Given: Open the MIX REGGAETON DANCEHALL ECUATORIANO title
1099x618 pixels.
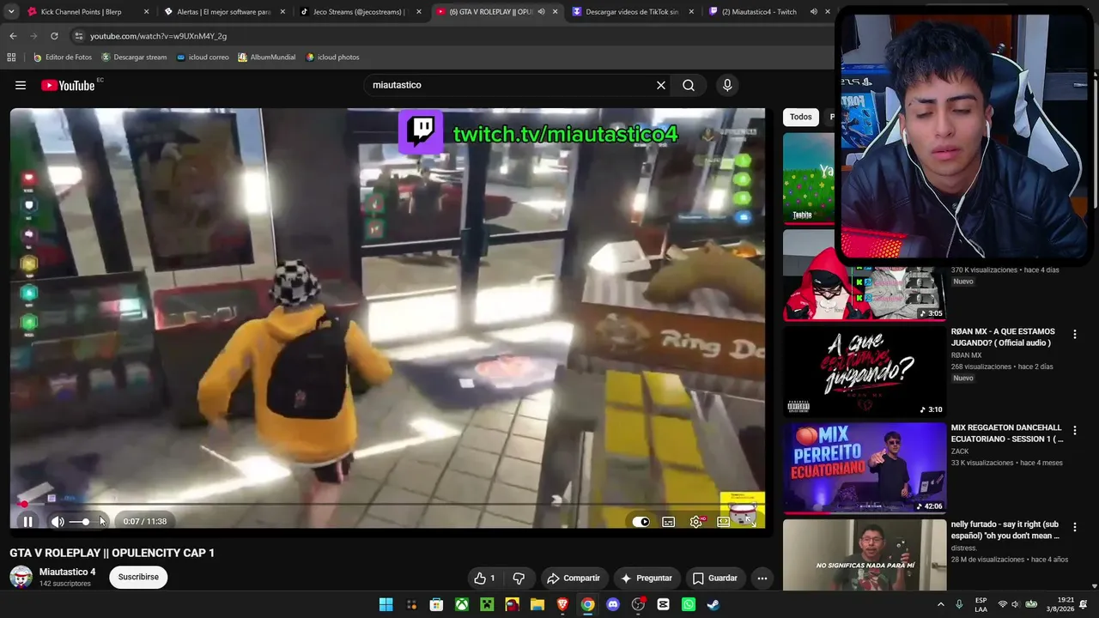Looking at the screenshot, I should coord(1007,433).
